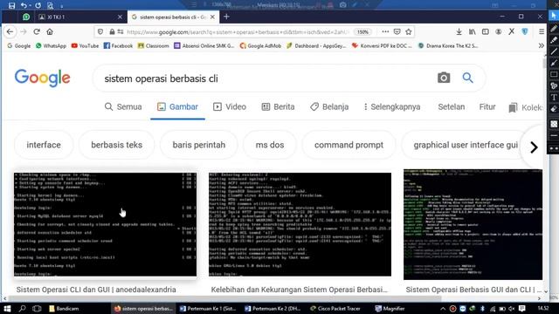View site security info via the padlock icon
Image resolution: width=559 pixels, height=314 pixels.
click(112, 31)
